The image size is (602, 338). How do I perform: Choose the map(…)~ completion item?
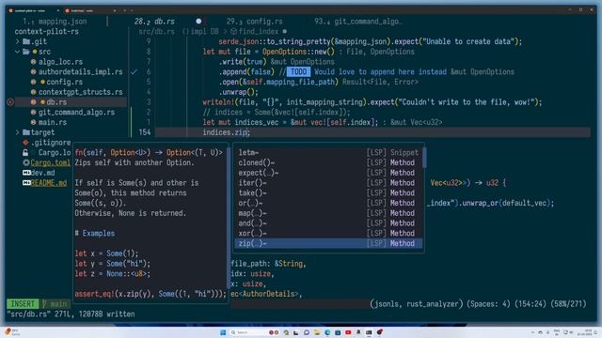tap(328, 213)
